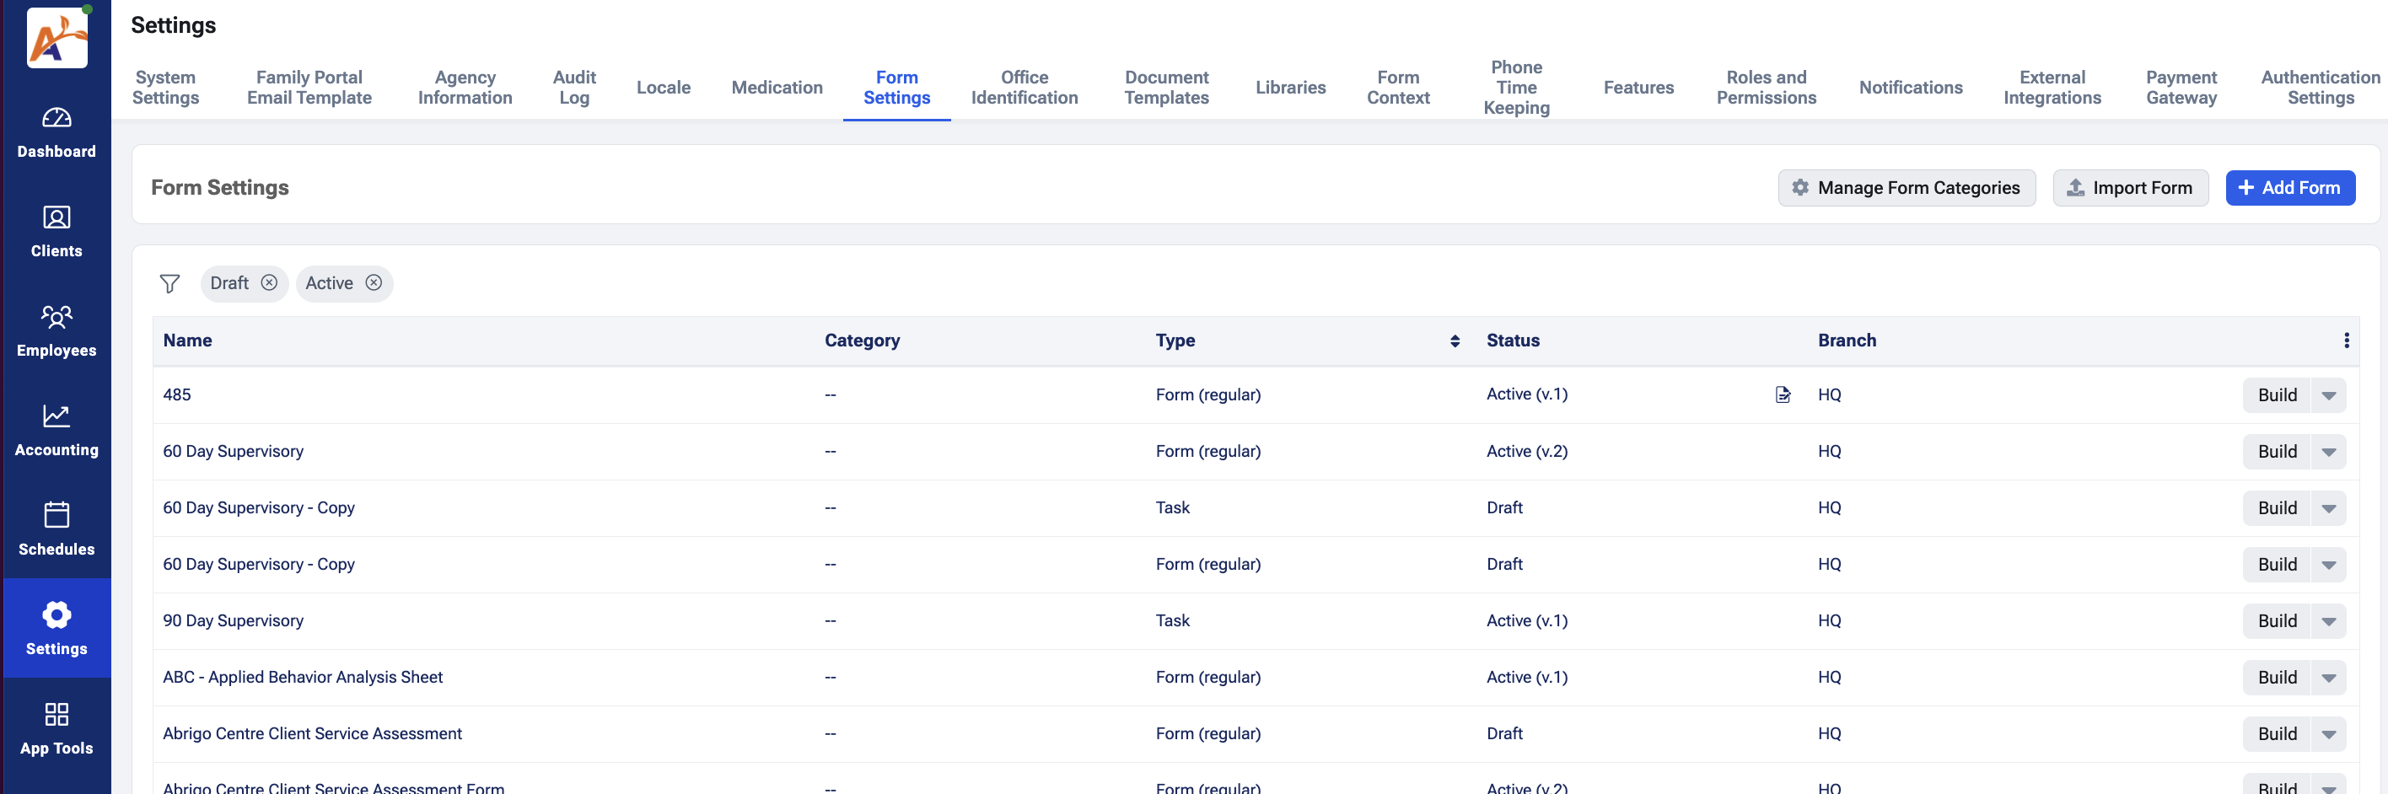
Task: Switch to the Document Templates tab
Action: [1165, 87]
